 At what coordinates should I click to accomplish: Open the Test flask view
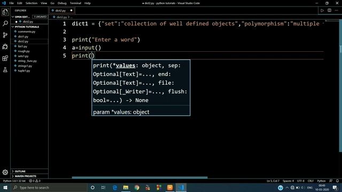point(5,70)
